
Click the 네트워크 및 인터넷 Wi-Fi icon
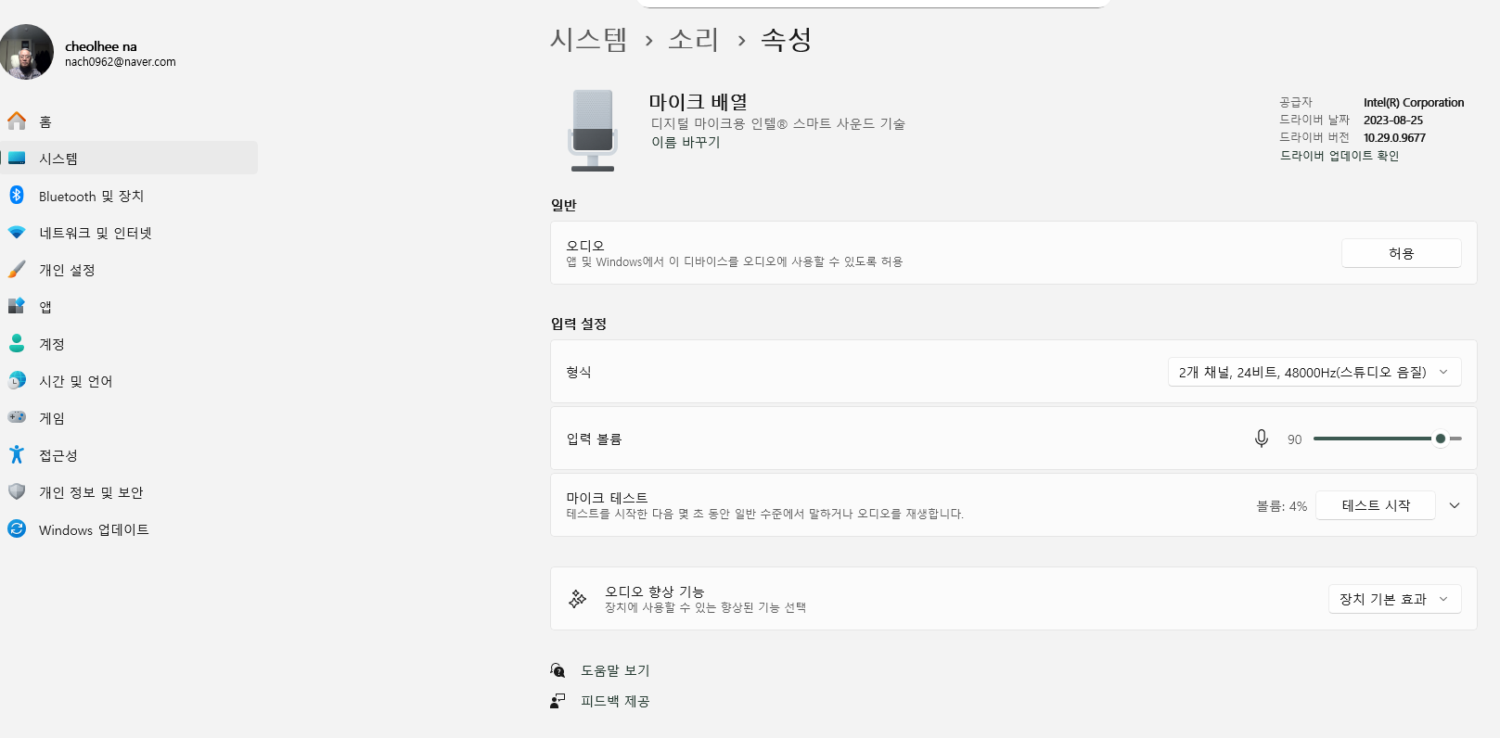coord(17,233)
